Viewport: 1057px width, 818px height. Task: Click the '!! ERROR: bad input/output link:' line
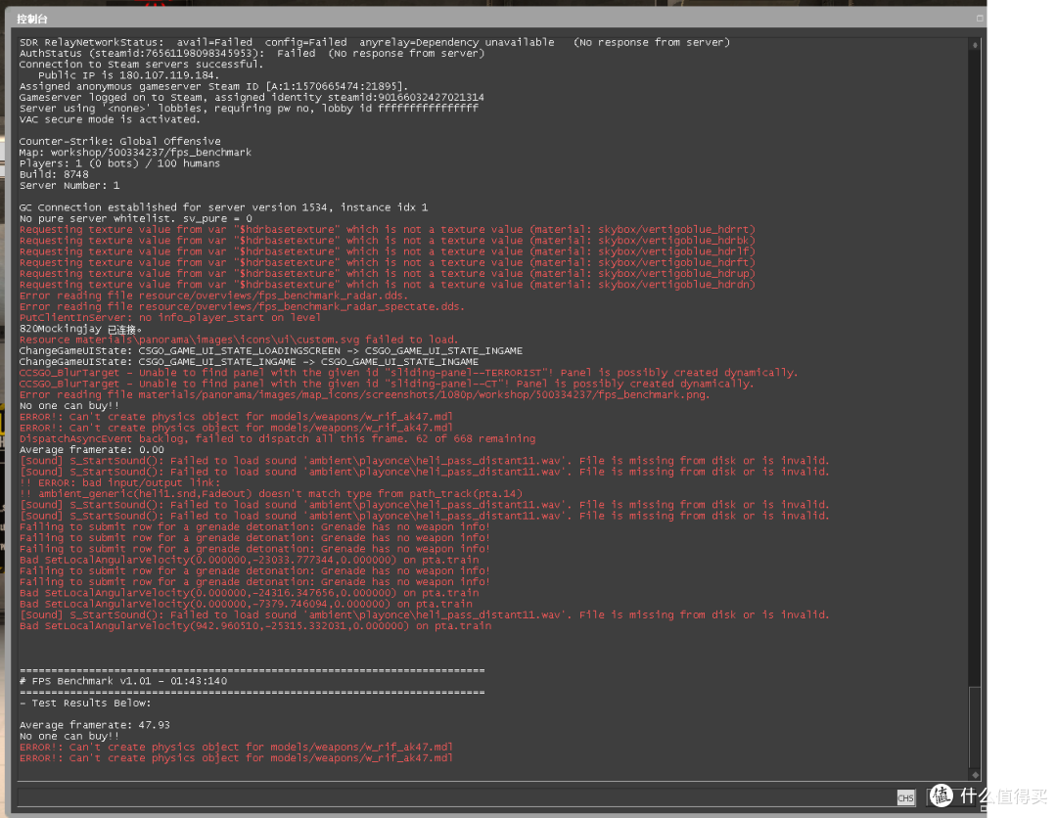120,482
